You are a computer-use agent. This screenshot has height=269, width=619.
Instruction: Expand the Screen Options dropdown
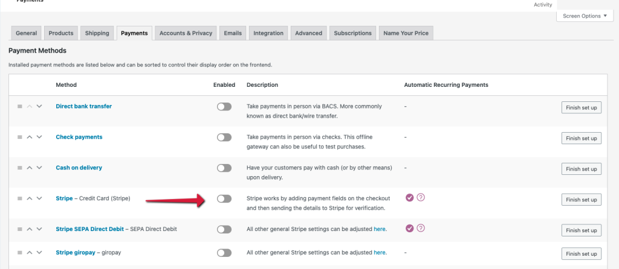pyautogui.click(x=580, y=16)
